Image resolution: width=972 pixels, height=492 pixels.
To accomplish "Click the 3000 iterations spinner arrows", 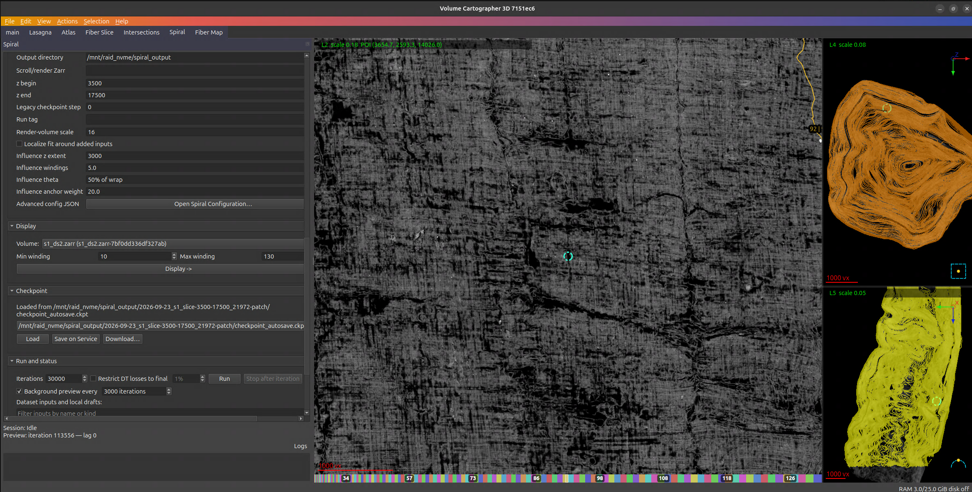I will pyautogui.click(x=169, y=391).
